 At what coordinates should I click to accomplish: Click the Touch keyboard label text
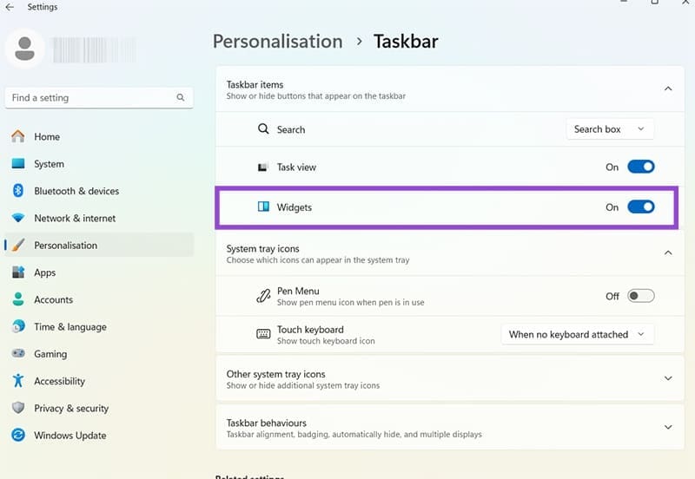310,330
